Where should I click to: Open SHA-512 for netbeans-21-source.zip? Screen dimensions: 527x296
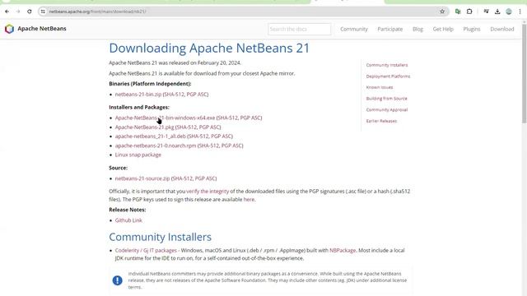183,178
